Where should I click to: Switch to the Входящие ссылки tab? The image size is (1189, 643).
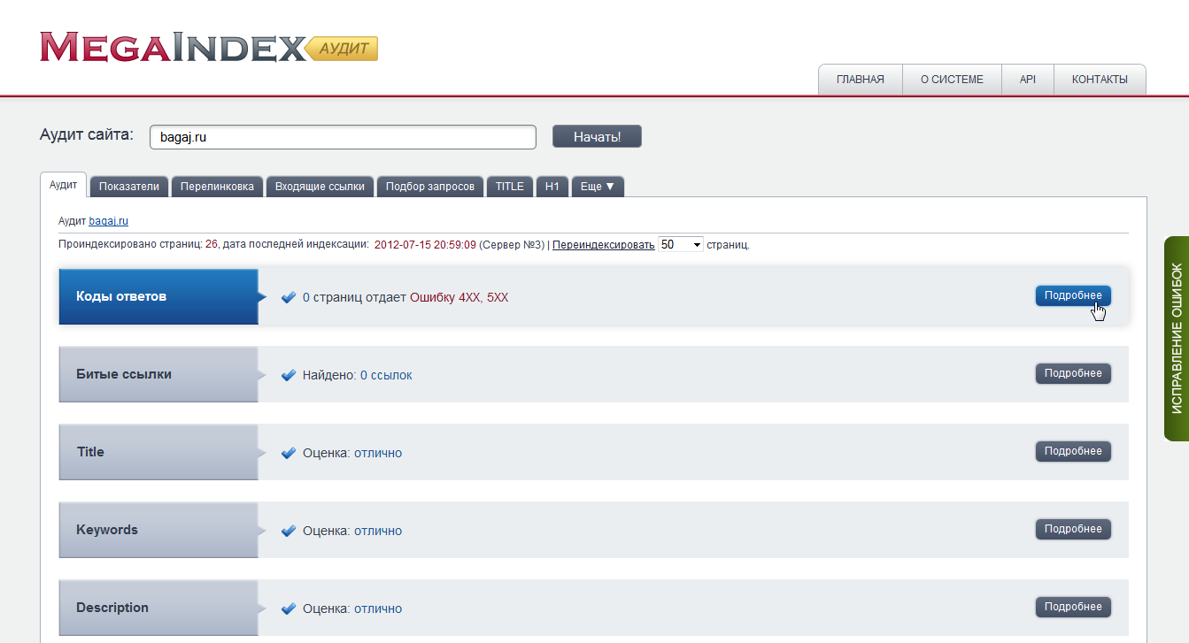coord(320,187)
